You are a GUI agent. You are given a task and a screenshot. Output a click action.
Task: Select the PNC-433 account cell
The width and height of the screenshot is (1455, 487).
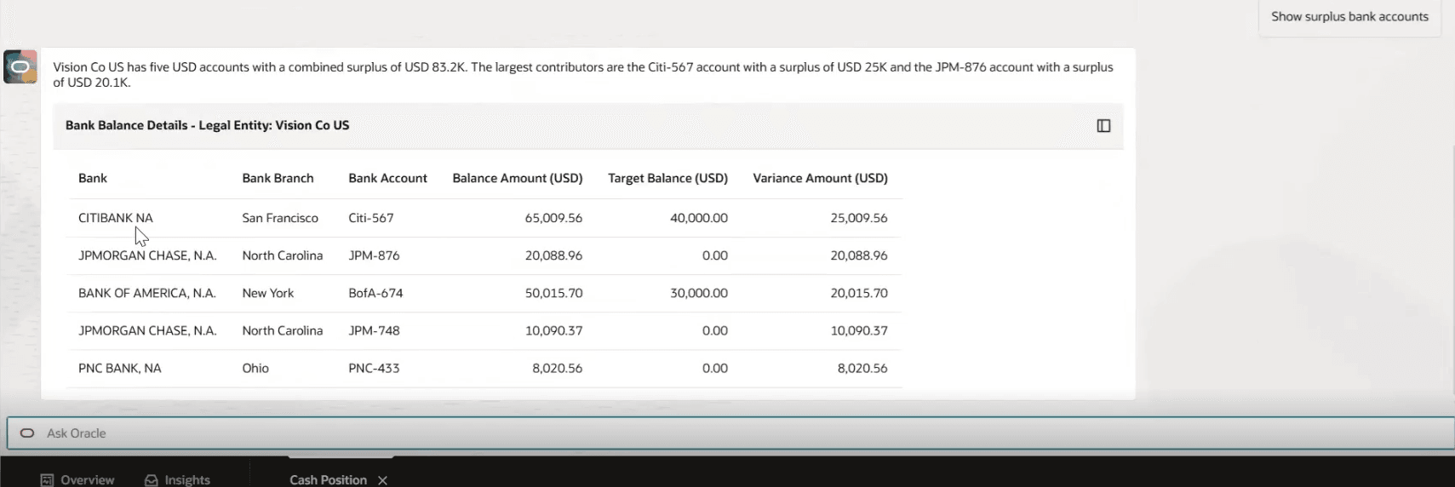[374, 368]
